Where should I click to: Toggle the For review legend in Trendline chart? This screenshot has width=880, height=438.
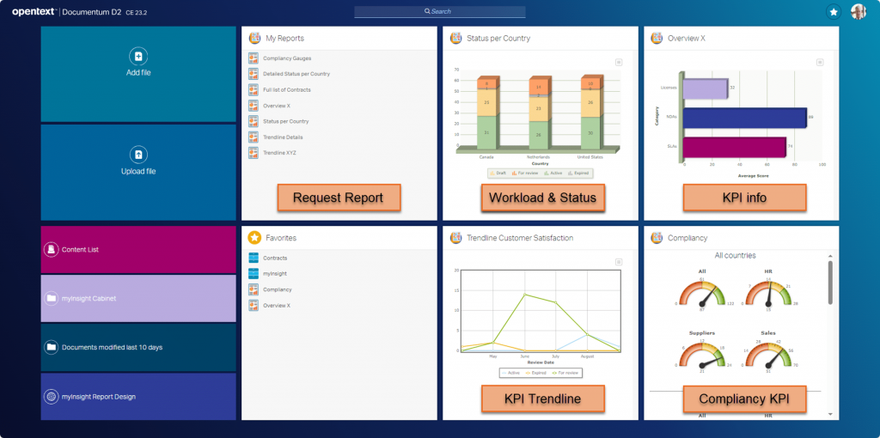pyautogui.click(x=565, y=373)
